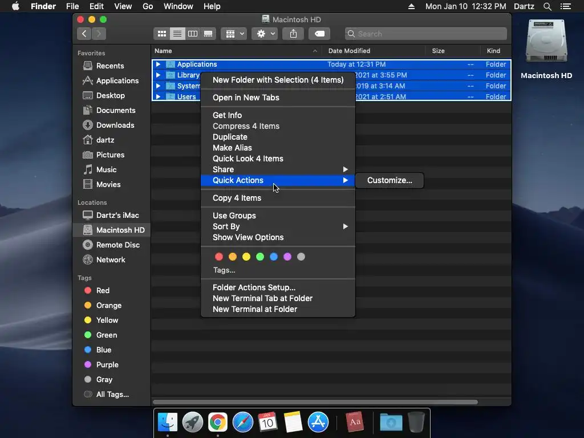Open the group-by arrangement dropdown
The height and width of the screenshot is (438, 584).
pos(234,34)
